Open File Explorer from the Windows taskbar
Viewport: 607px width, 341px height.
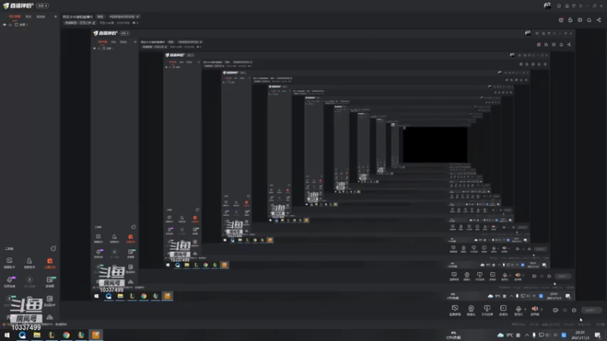[x=36, y=335]
